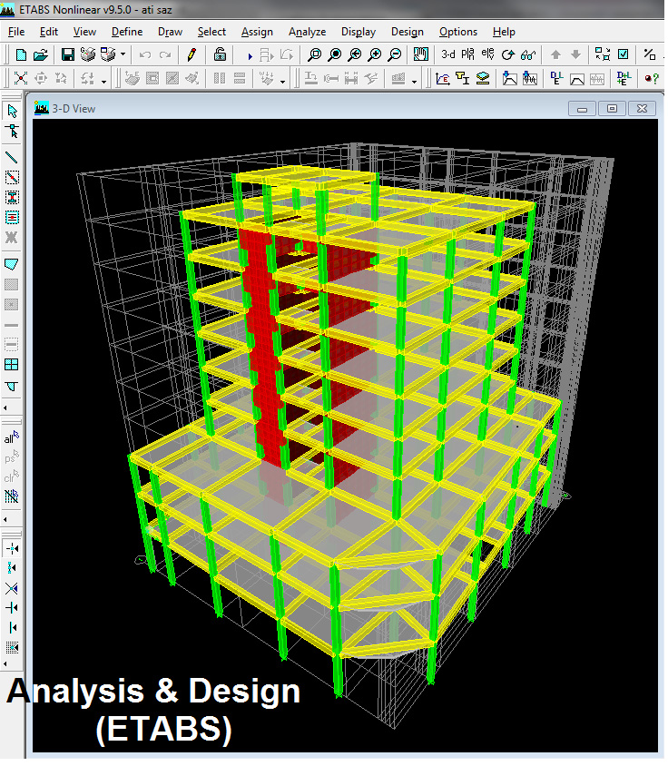
Task: Click the 3-D View window title
Action: 74,108
